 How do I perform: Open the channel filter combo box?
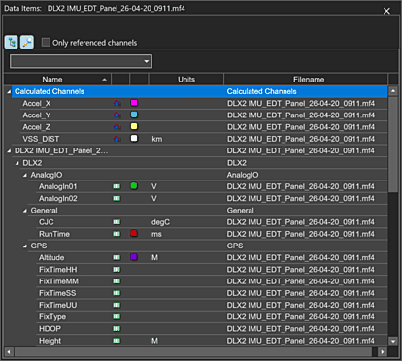point(81,61)
